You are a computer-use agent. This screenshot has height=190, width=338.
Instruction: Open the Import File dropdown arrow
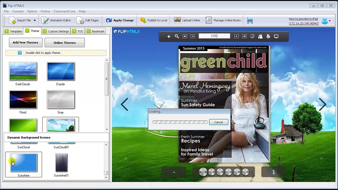[x=35, y=20]
